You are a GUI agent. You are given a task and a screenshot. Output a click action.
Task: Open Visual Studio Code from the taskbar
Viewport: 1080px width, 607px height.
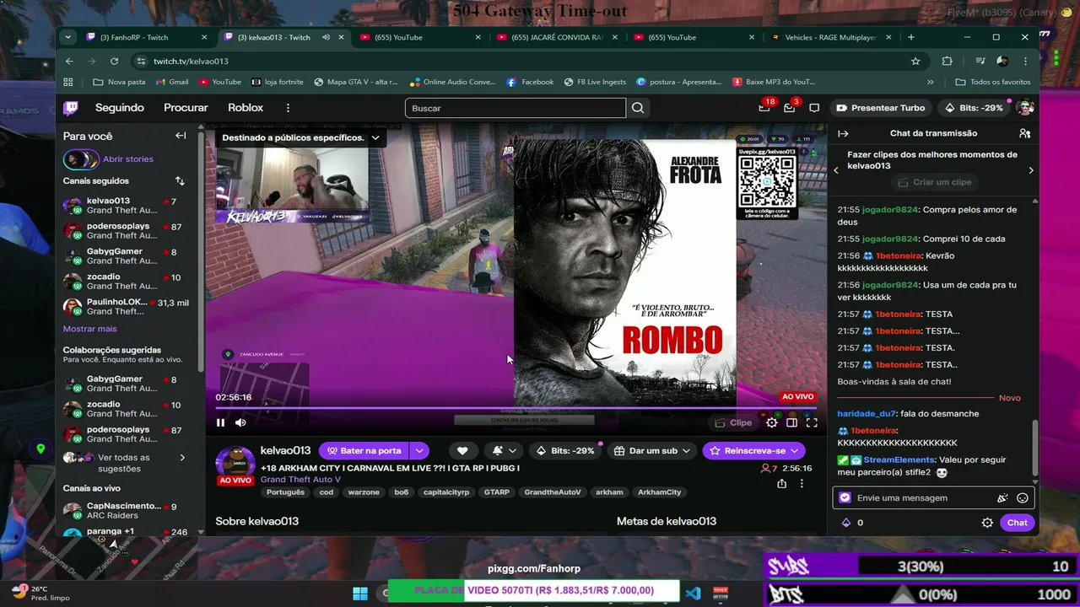coord(694,593)
